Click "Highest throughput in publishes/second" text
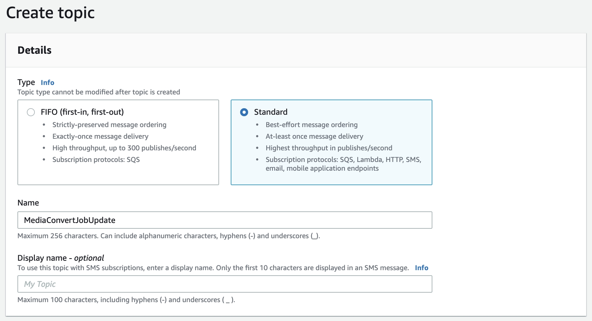 tap(329, 148)
